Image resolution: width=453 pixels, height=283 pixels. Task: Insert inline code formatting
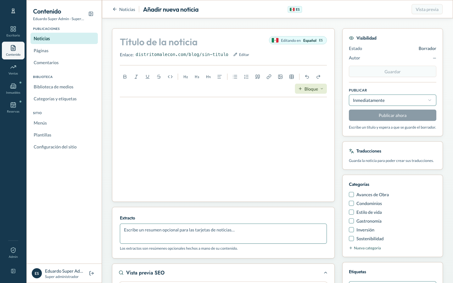(x=170, y=77)
